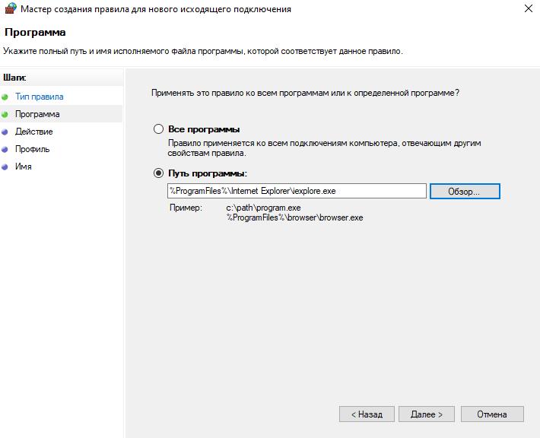Go to the Тип правила step
Screen dimensions: 540x438
click(39, 97)
